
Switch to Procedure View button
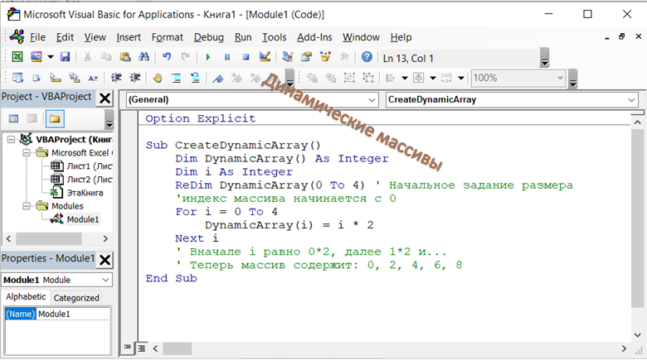pos(128,348)
